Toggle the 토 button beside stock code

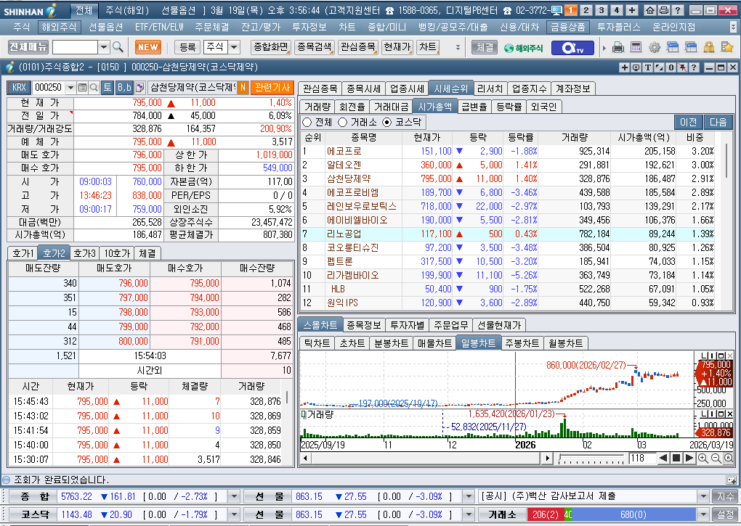click(x=108, y=87)
